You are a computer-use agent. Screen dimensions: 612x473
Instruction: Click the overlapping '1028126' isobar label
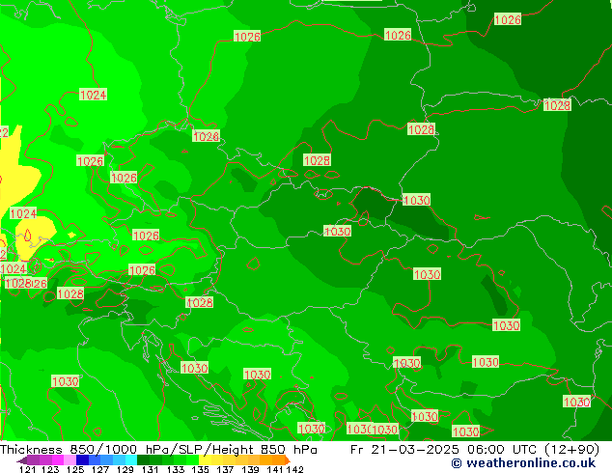click(26, 284)
